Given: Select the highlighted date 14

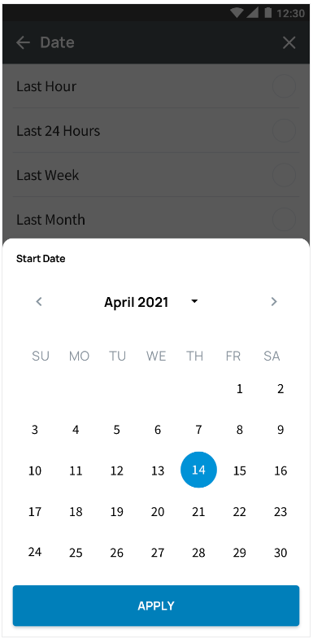Looking at the screenshot, I should [x=198, y=470].
